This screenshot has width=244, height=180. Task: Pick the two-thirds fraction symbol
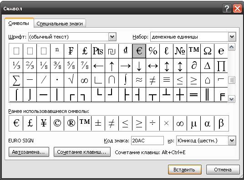(30, 66)
